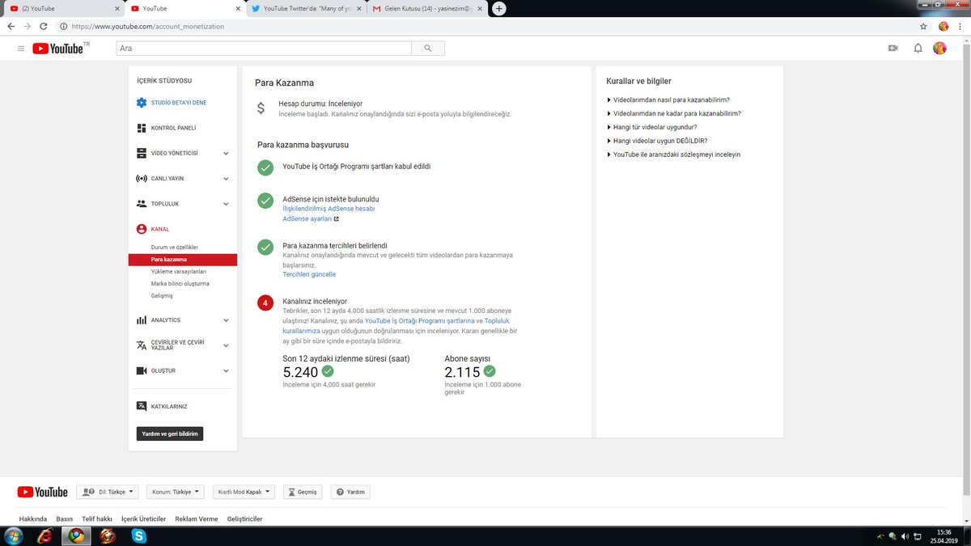971x546 pixels.
Task: Go to the YouTube home logo in header
Action: 58,49
